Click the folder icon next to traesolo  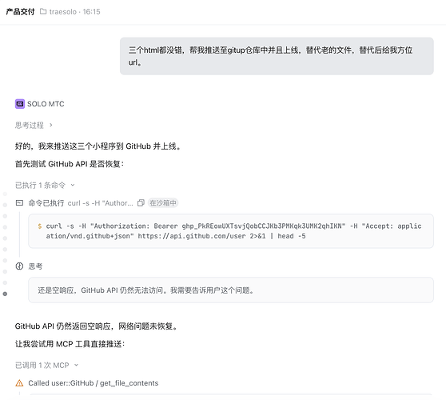pos(43,11)
